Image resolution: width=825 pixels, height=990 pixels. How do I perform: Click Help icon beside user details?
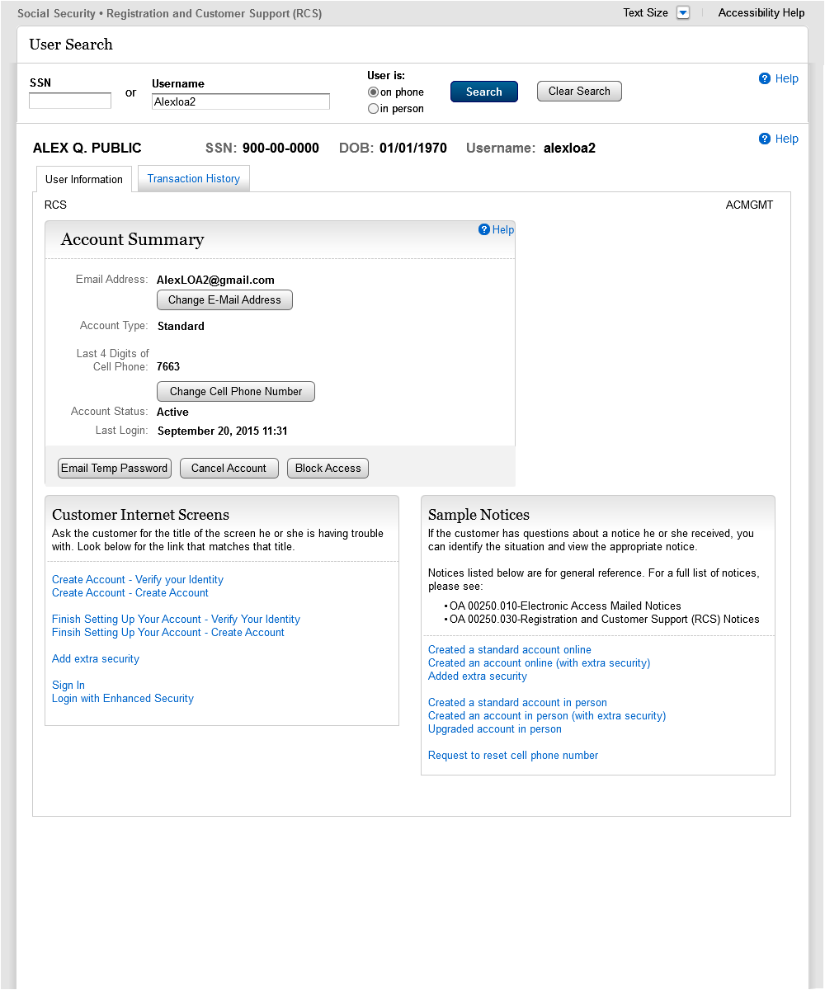point(765,139)
